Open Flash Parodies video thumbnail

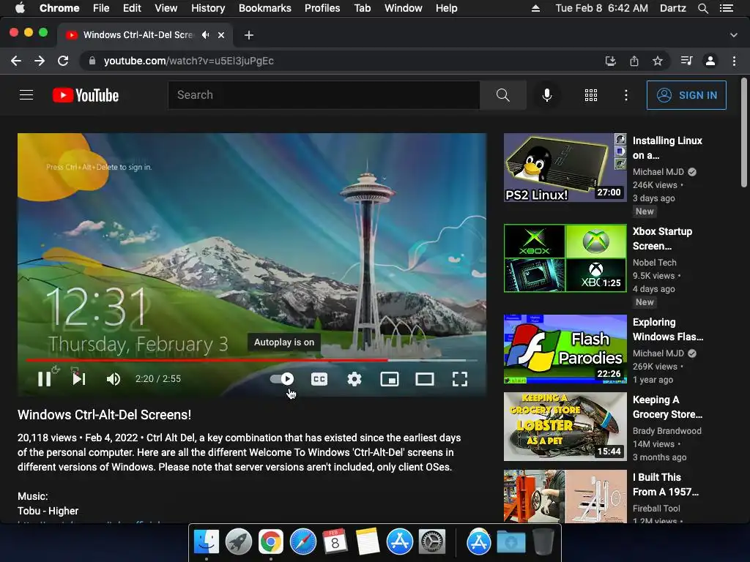565,349
